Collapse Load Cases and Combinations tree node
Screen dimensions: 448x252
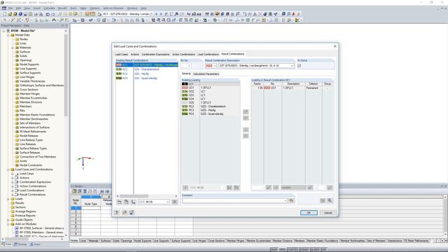coord(8,169)
